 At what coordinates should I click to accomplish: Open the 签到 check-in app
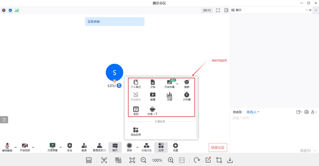point(136,110)
